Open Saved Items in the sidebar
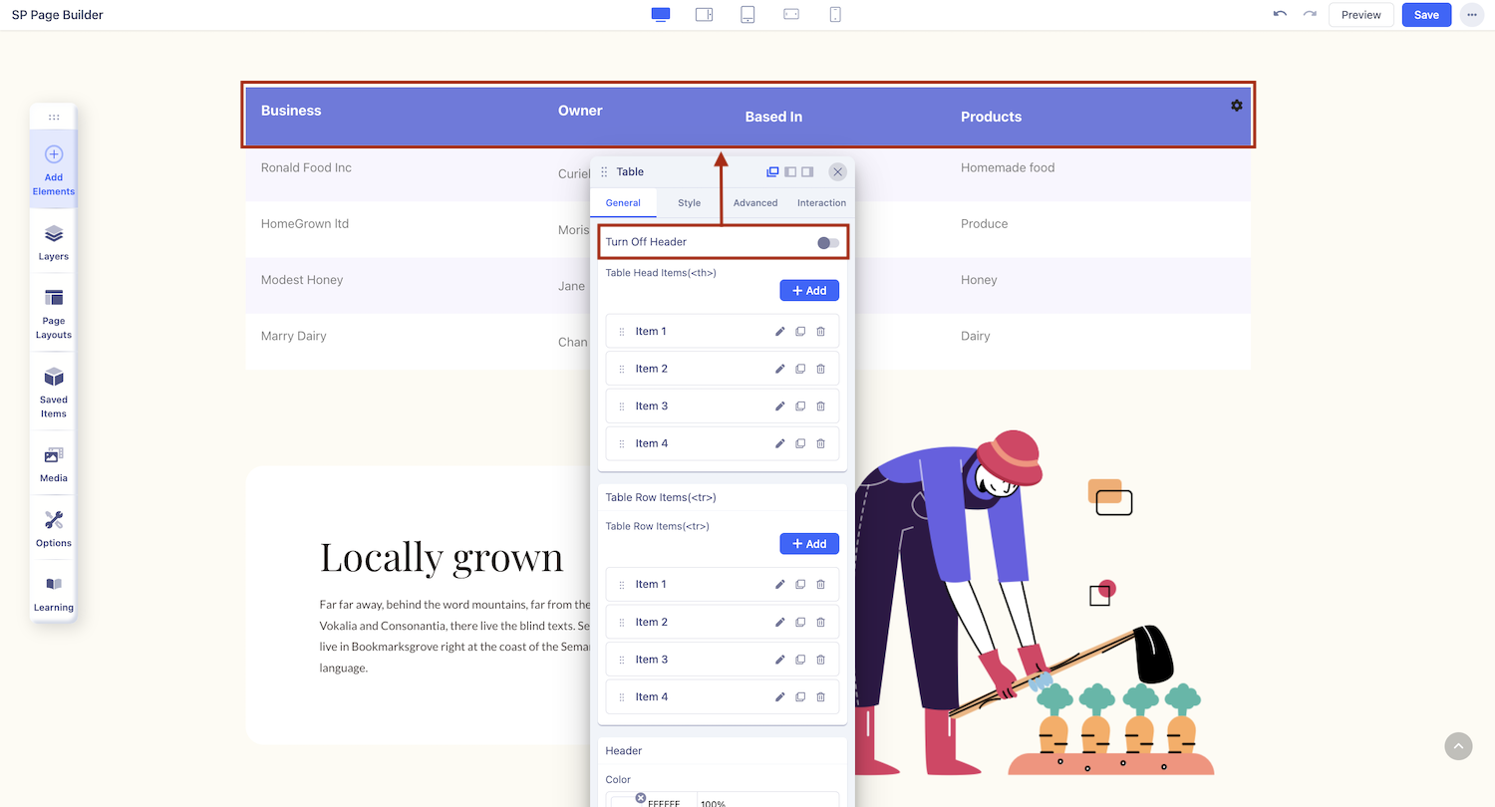The width and height of the screenshot is (1495, 807). pyautogui.click(x=54, y=393)
